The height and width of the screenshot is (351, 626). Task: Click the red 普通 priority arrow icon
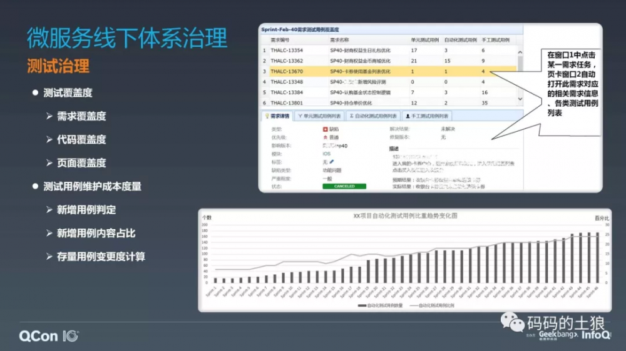325,137
